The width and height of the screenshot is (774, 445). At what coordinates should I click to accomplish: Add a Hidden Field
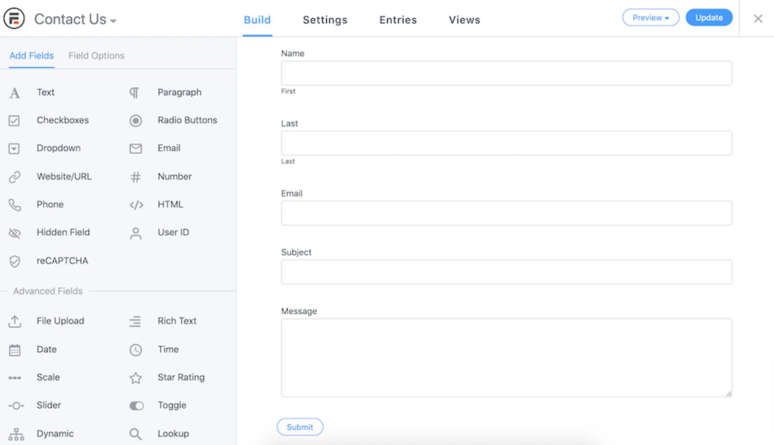63,232
